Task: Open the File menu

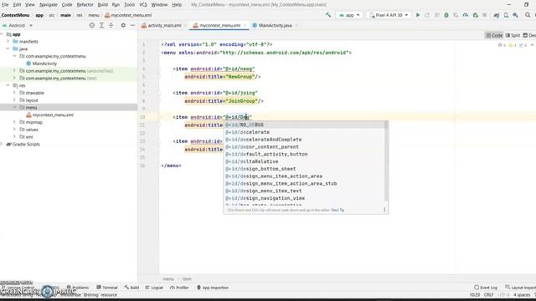Action: pyautogui.click(x=5, y=5)
